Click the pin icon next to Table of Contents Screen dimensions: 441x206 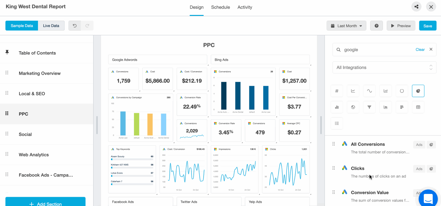(x=7, y=52)
